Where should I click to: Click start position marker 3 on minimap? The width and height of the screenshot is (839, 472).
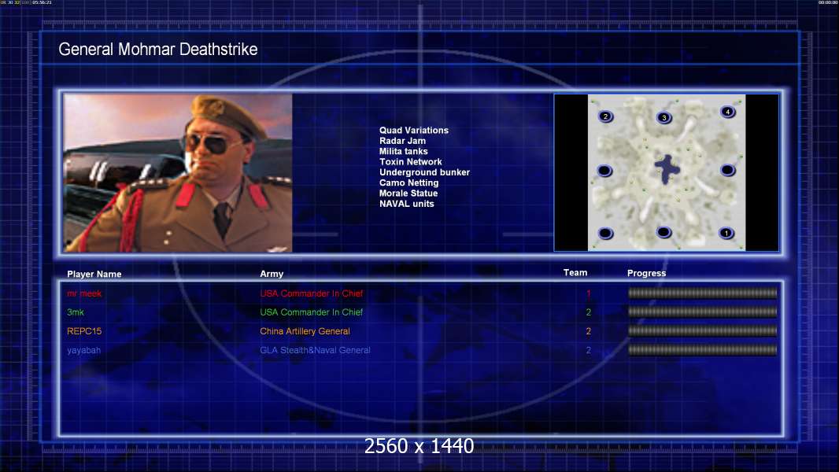pos(663,117)
